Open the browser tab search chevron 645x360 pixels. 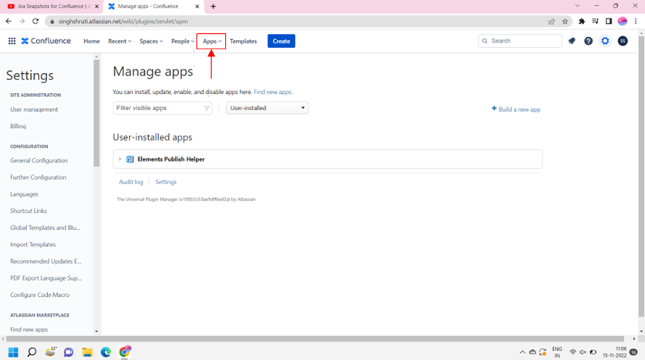pyautogui.click(x=578, y=5)
